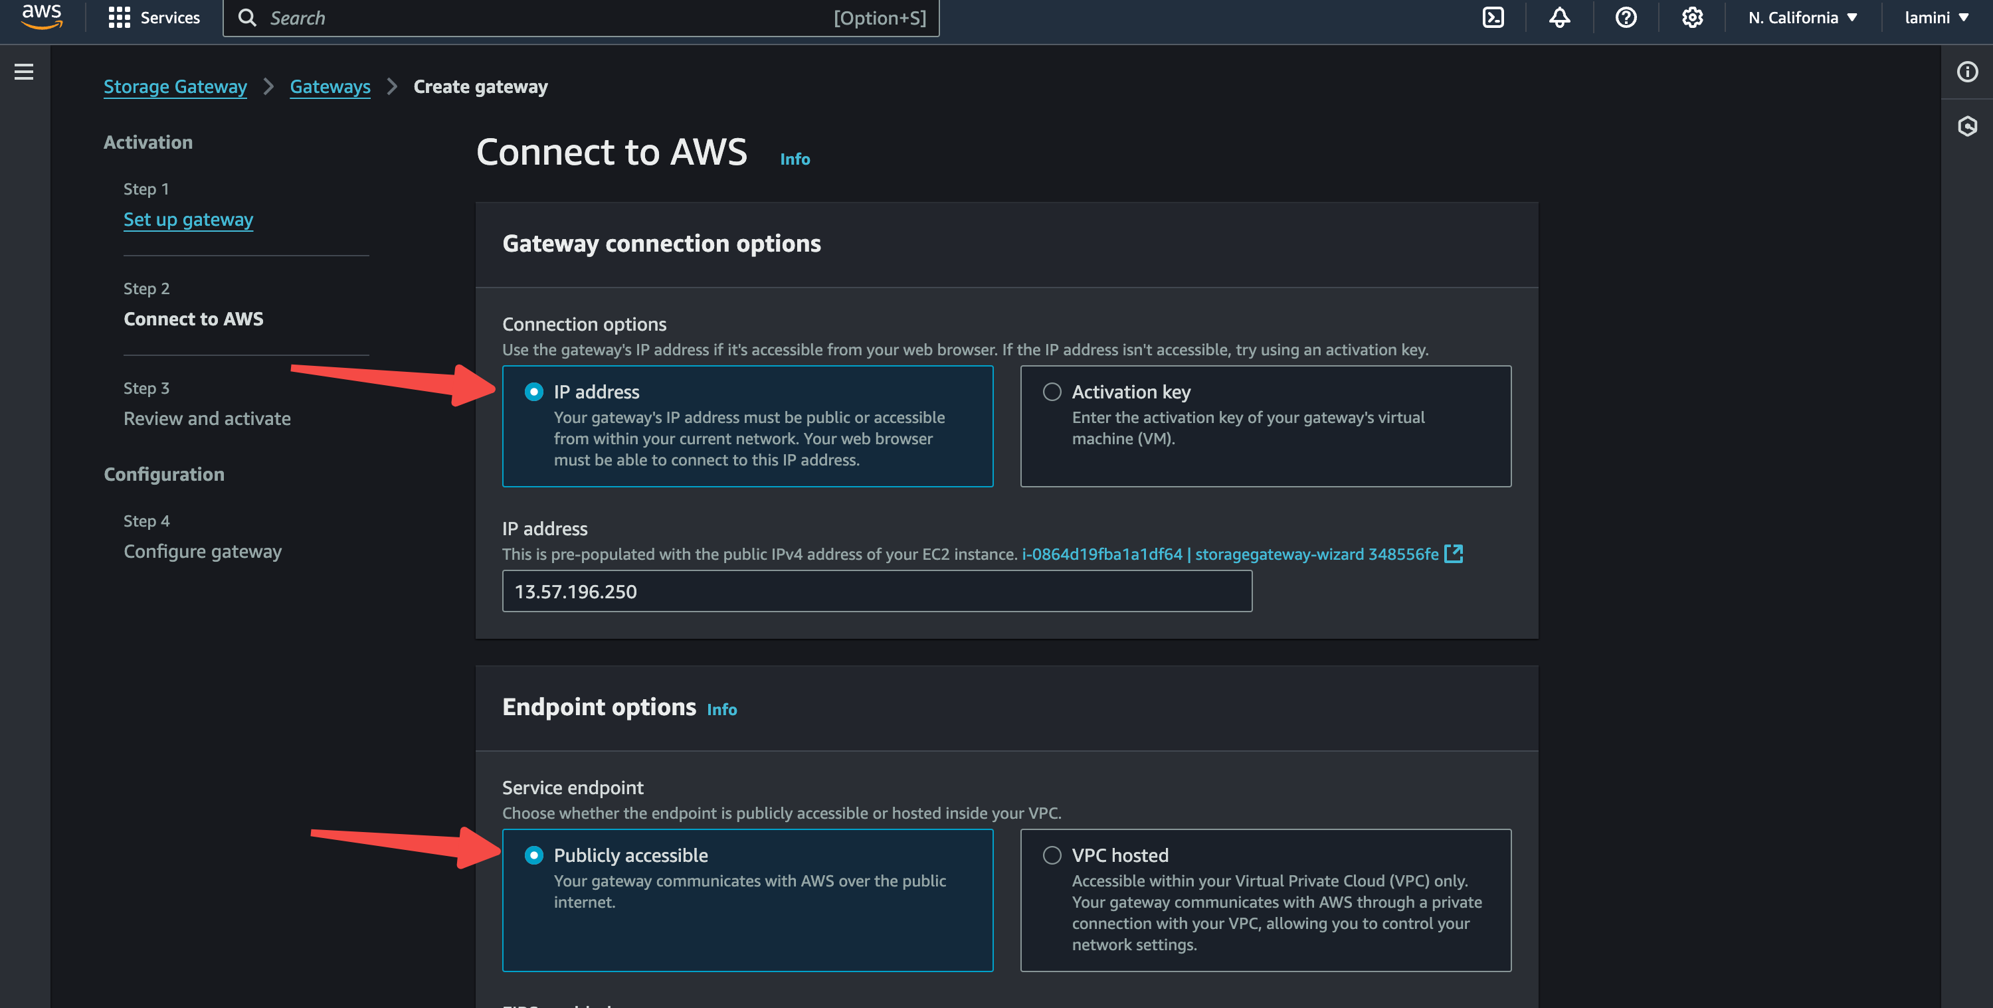Screen dimensions: 1993x1008
Task: Click the AWS logo home icon
Action: click(x=42, y=16)
